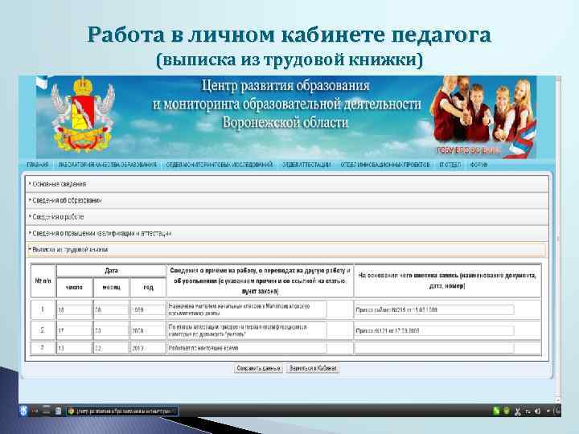Expand Сведения о повышении квалификации и аттестации

pos(287,233)
